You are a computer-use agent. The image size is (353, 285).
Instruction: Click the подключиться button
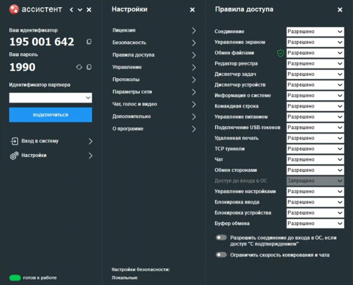[x=50, y=115]
